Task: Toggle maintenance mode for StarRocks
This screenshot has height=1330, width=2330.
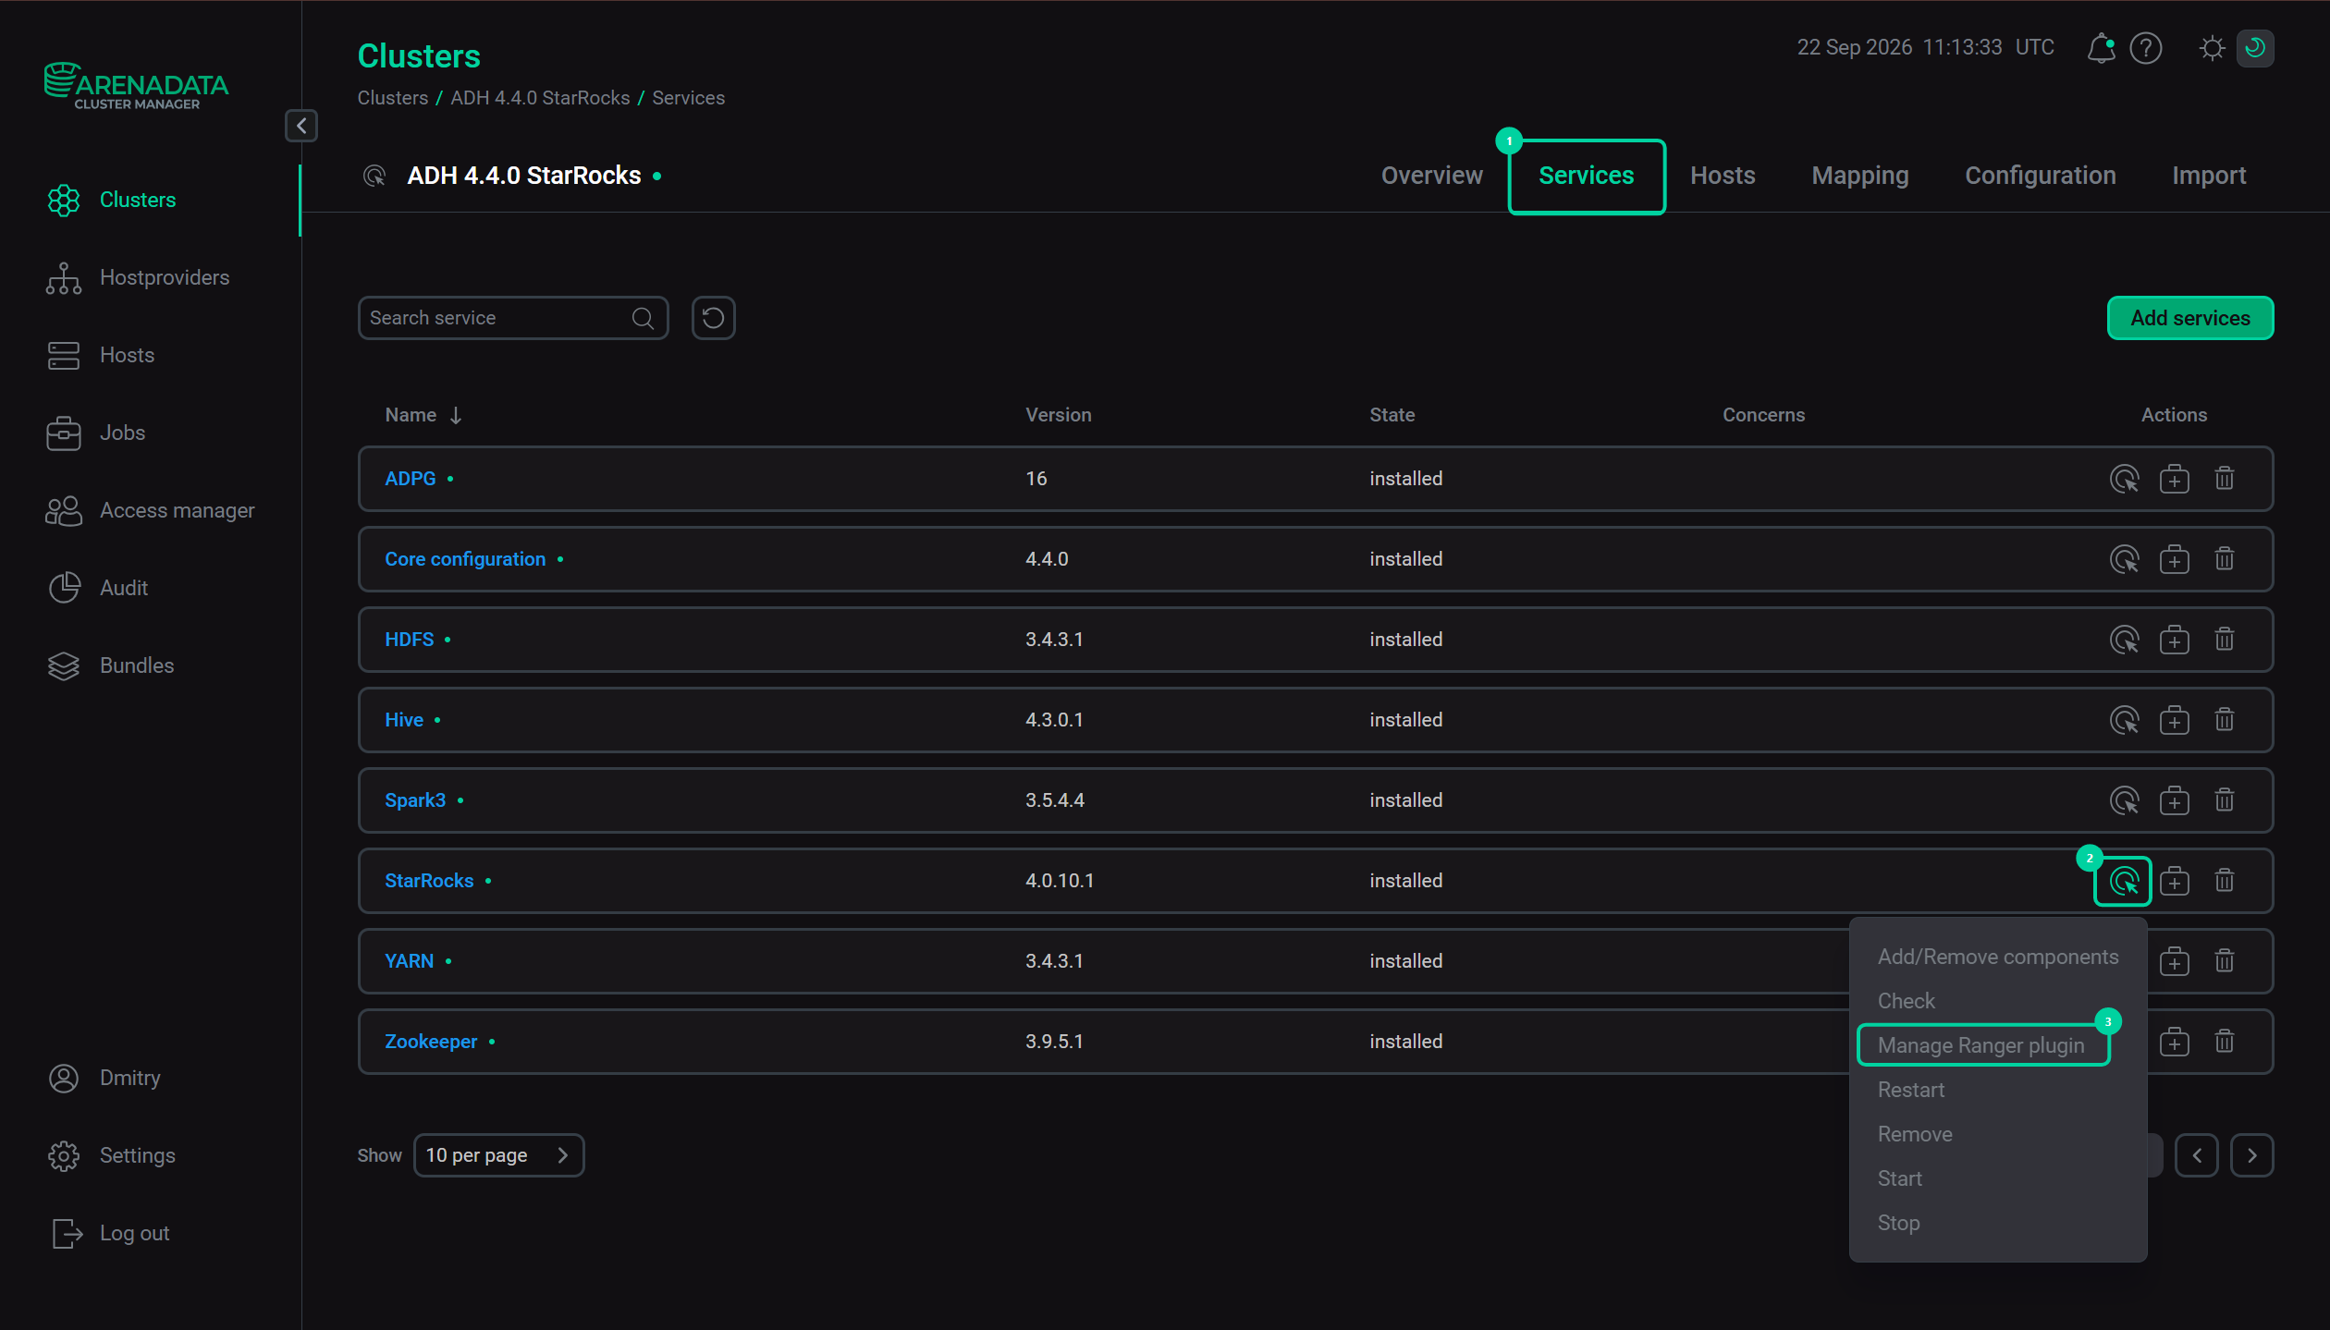Action: point(2174,881)
